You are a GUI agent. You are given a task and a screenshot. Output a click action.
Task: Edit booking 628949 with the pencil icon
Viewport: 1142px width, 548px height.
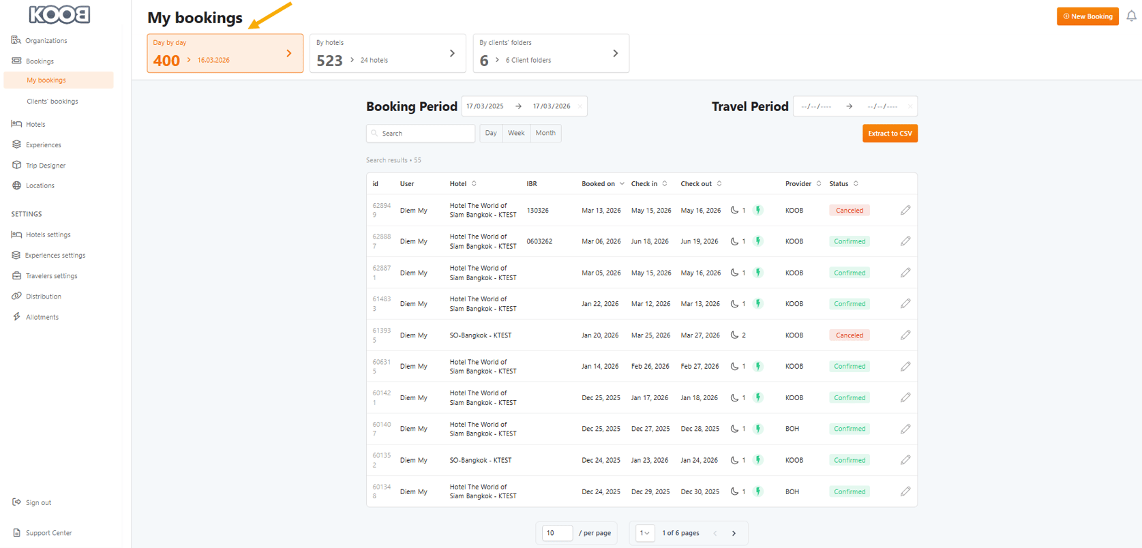click(x=905, y=210)
